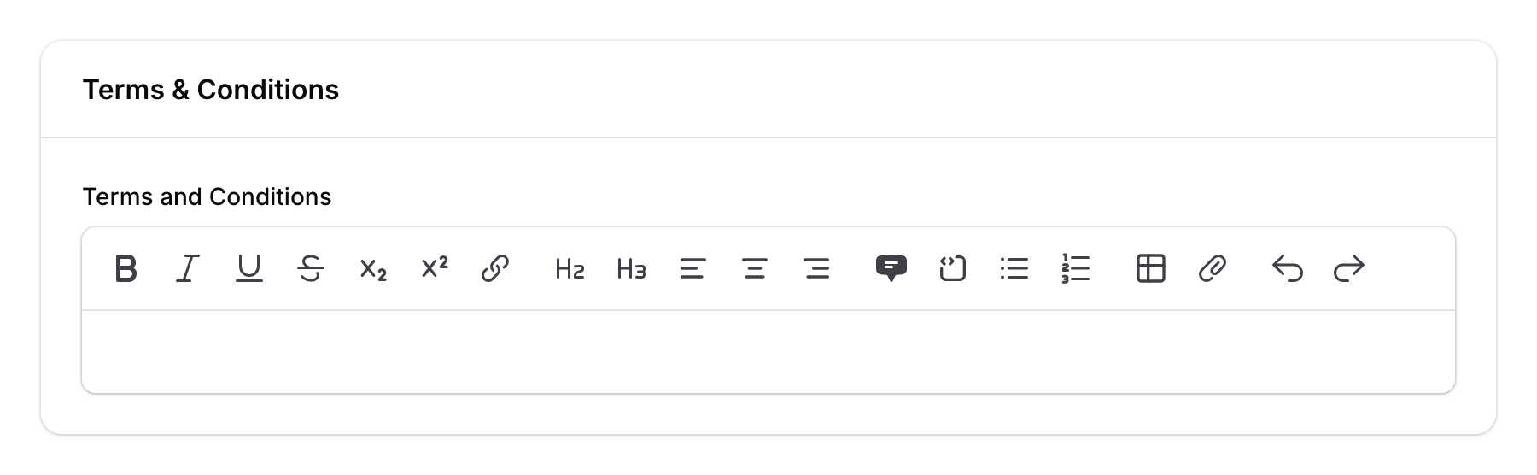The image size is (1537, 475).
Task: Insert a code block
Action: (952, 269)
